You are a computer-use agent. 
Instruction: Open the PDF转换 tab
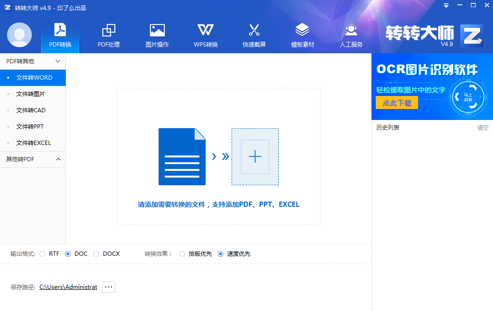point(60,35)
